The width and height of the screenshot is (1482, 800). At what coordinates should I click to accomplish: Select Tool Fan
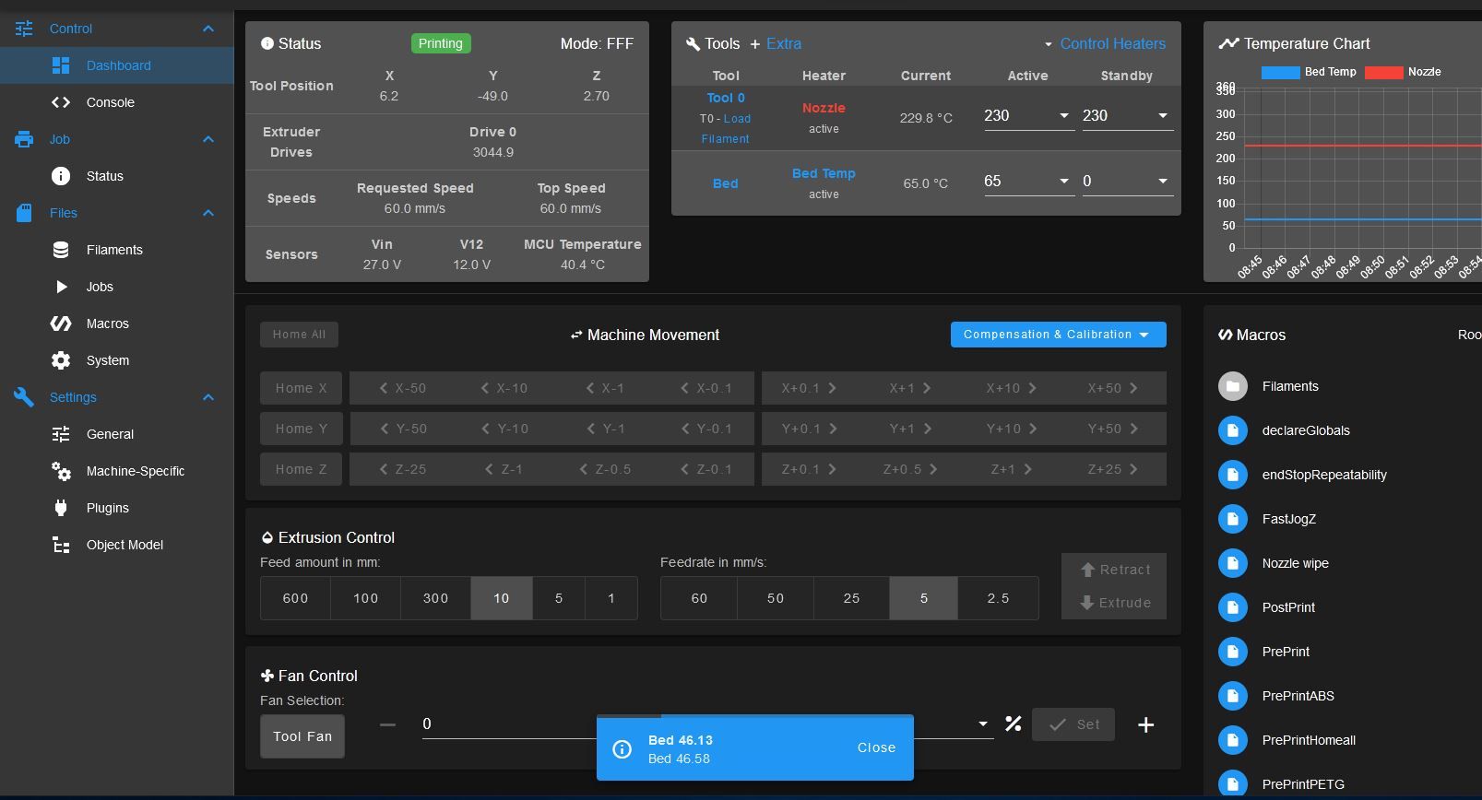302,736
